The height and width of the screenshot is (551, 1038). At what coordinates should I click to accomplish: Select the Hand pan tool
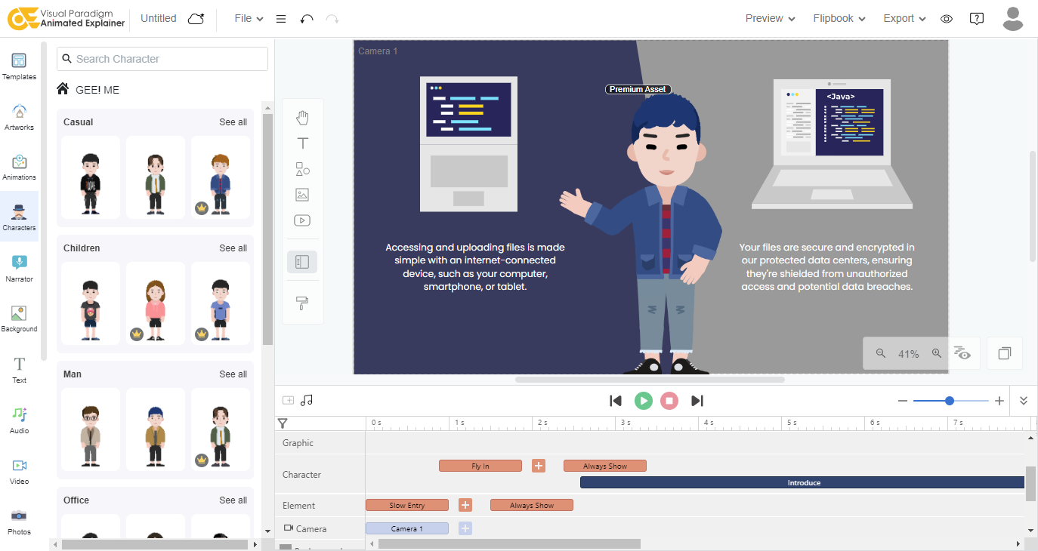(302, 118)
